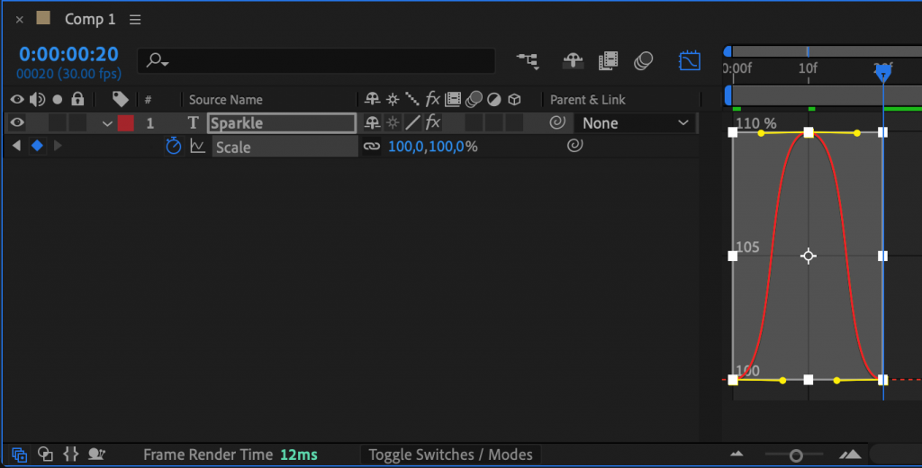Click the current timecode 0:00:00:20

point(68,54)
